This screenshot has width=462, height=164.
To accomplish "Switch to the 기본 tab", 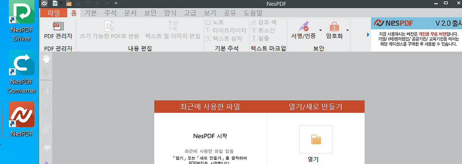I will (91, 13).
